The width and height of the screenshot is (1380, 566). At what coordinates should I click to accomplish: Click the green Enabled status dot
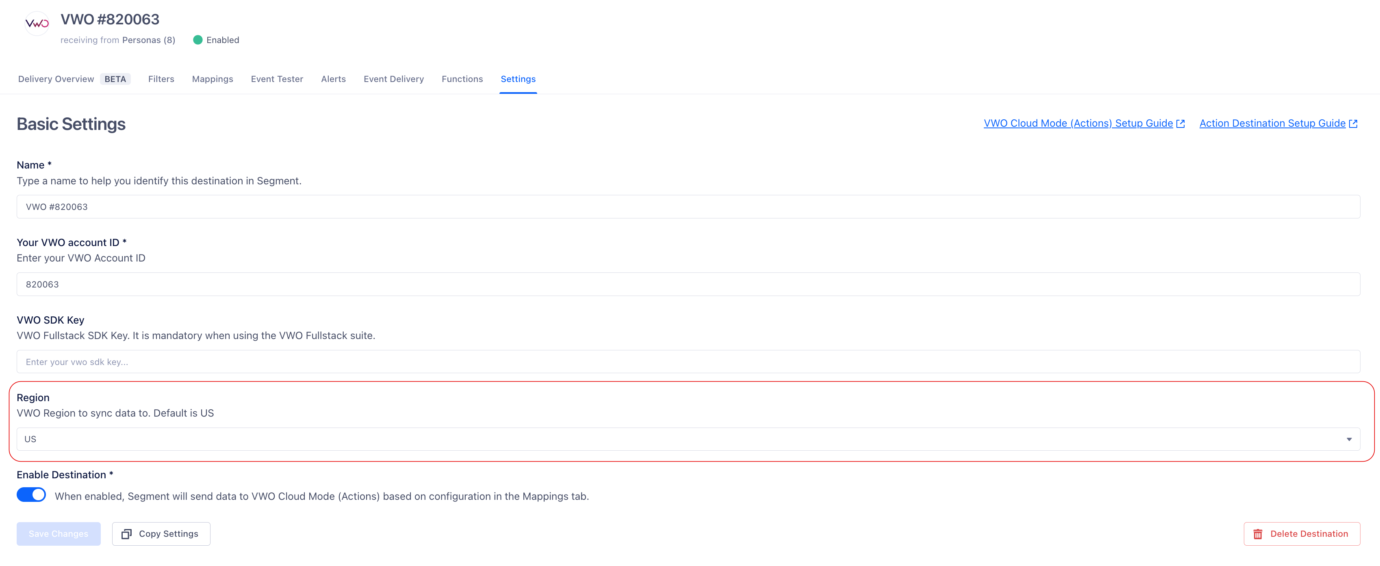coord(197,40)
